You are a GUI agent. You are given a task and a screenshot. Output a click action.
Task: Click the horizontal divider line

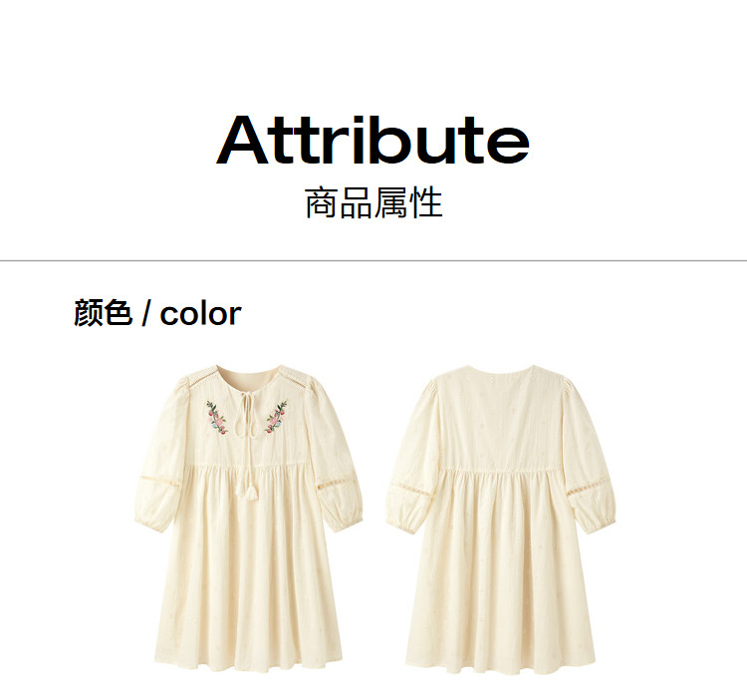tap(373, 261)
